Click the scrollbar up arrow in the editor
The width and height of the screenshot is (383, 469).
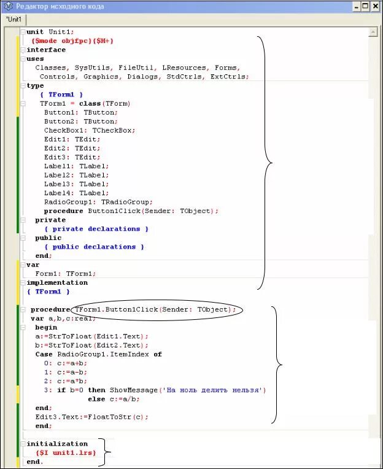click(x=373, y=32)
